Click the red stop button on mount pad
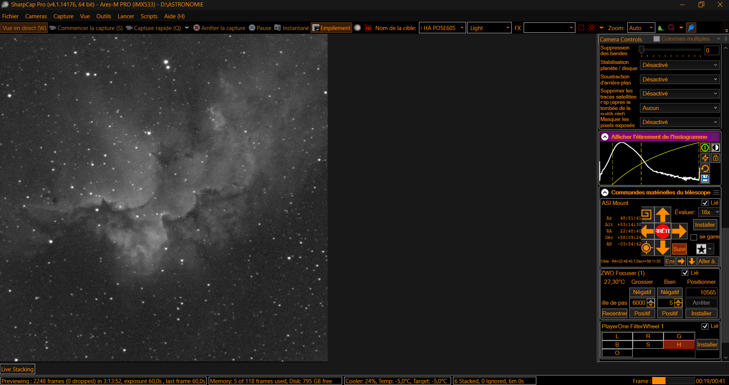Screen dimensions: 729x385 click(x=662, y=231)
